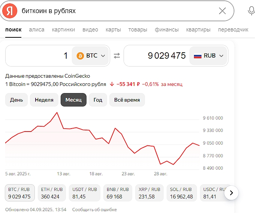Click the Yandex logo icon
Viewport: 255px width, 213px height.
[x=10, y=11]
